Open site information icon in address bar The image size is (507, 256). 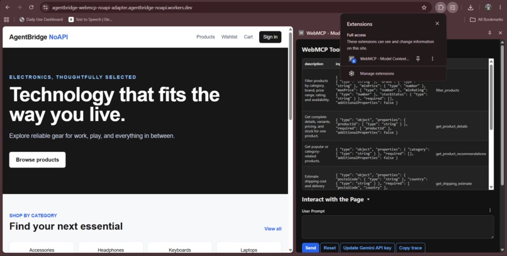pyautogui.click(x=45, y=8)
